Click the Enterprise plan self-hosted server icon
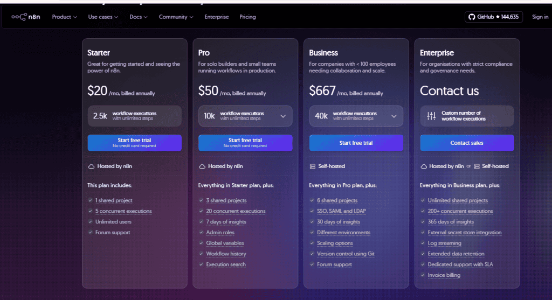 [x=477, y=166]
